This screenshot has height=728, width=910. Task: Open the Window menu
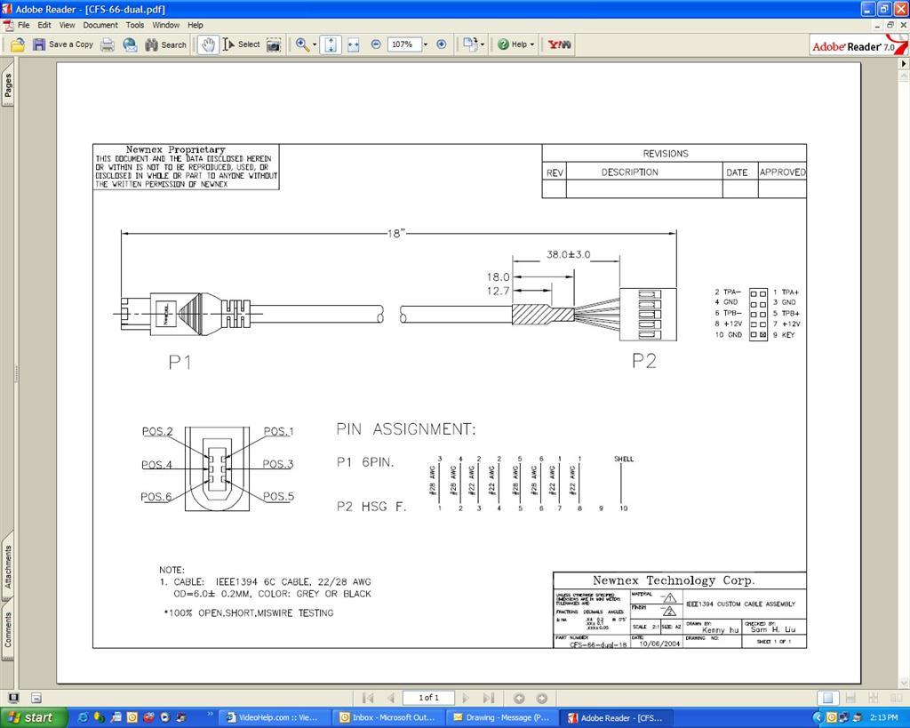[165, 25]
